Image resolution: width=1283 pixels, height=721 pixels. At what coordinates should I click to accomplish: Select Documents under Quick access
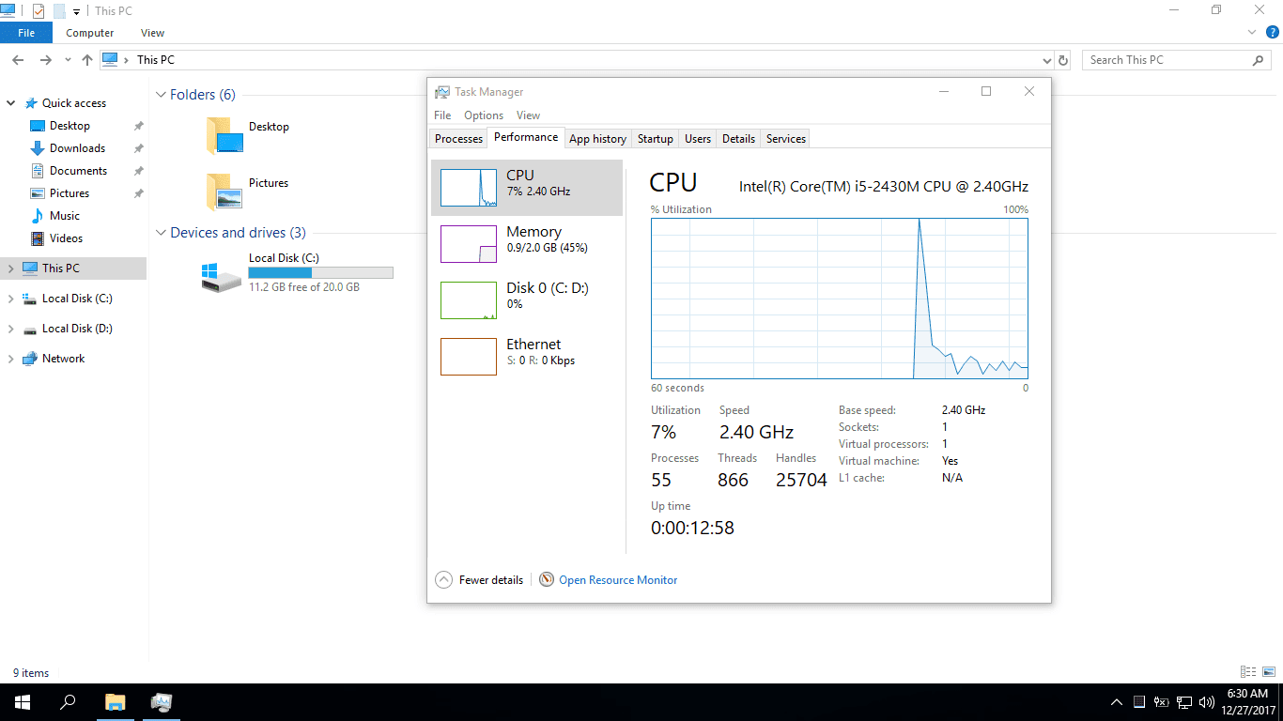pos(78,171)
